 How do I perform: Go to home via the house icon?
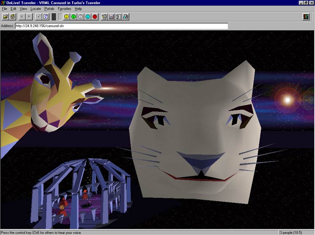coord(13,17)
